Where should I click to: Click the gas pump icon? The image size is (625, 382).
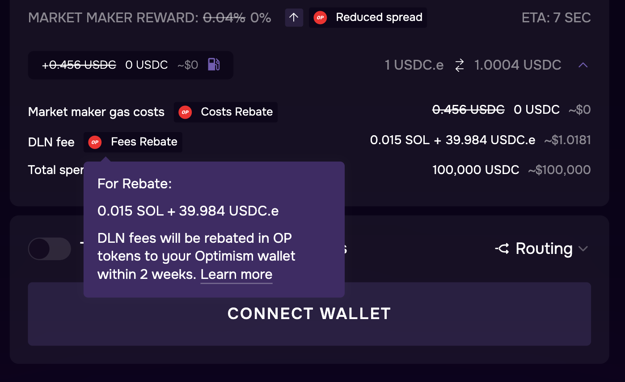click(x=214, y=65)
